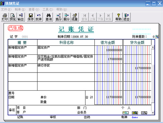Click scrollbar down arrow in voucher table
The width and height of the screenshot is (163, 123).
(x=153, y=113)
